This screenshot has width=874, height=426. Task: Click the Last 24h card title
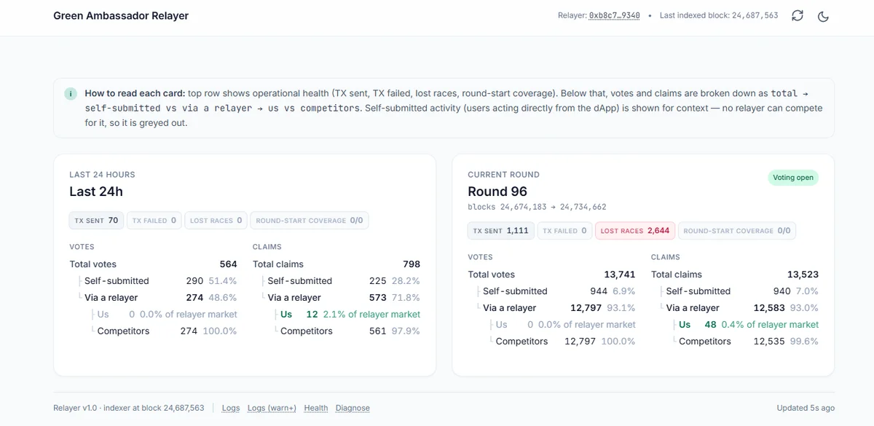(96, 192)
